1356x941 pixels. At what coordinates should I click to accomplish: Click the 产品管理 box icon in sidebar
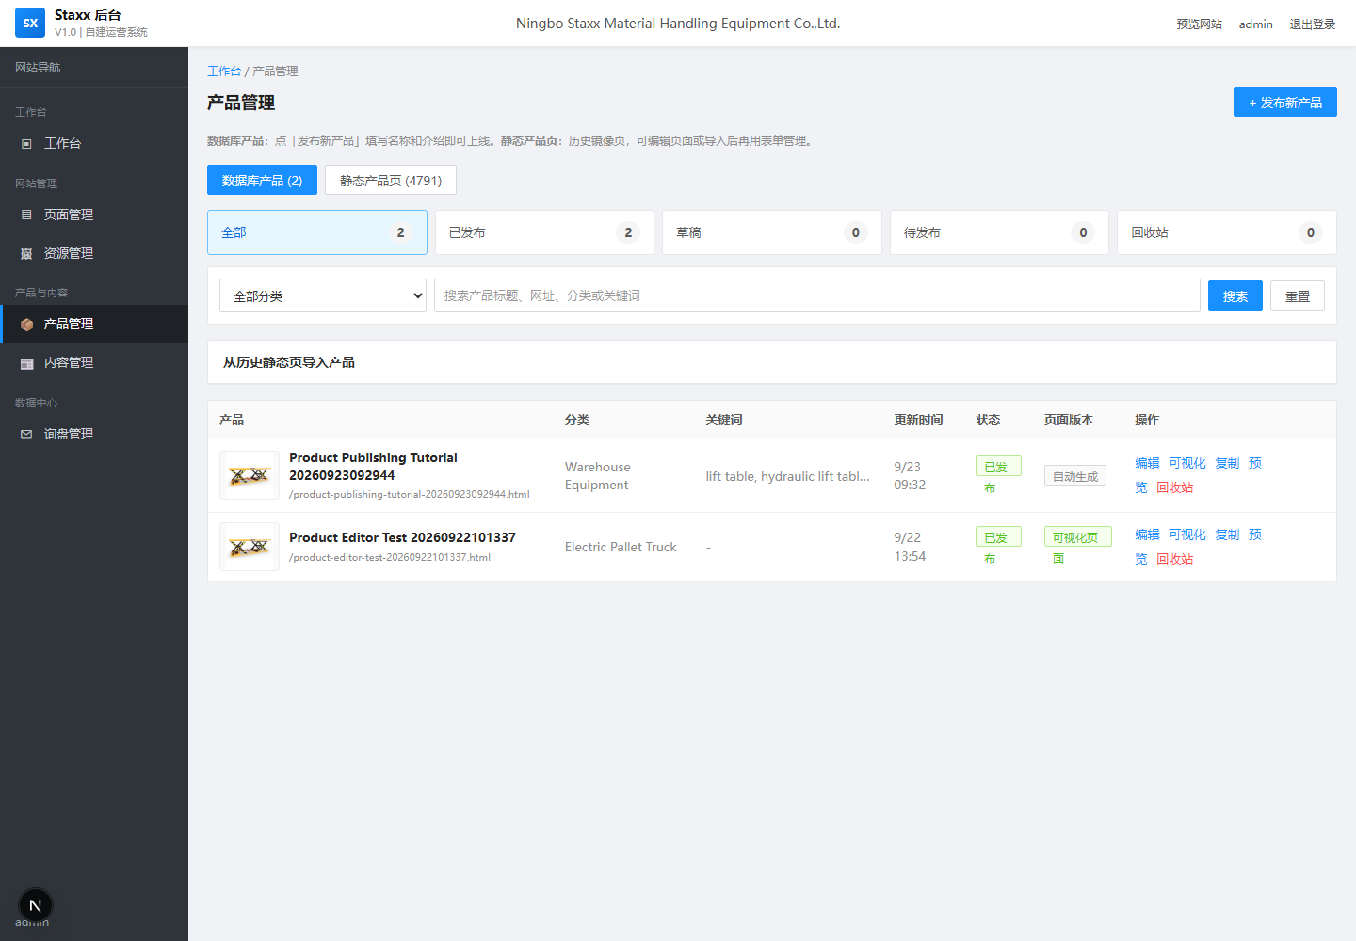tap(26, 324)
